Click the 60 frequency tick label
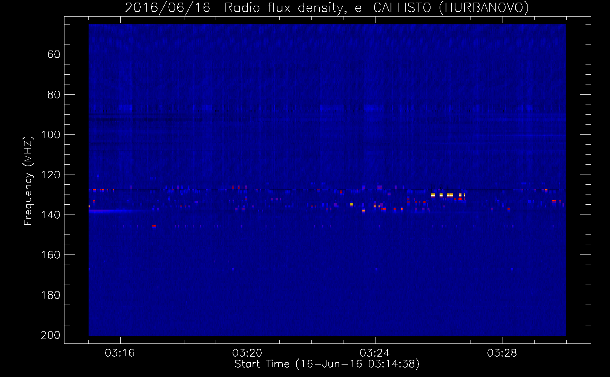The width and height of the screenshot is (610, 377). pos(54,54)
